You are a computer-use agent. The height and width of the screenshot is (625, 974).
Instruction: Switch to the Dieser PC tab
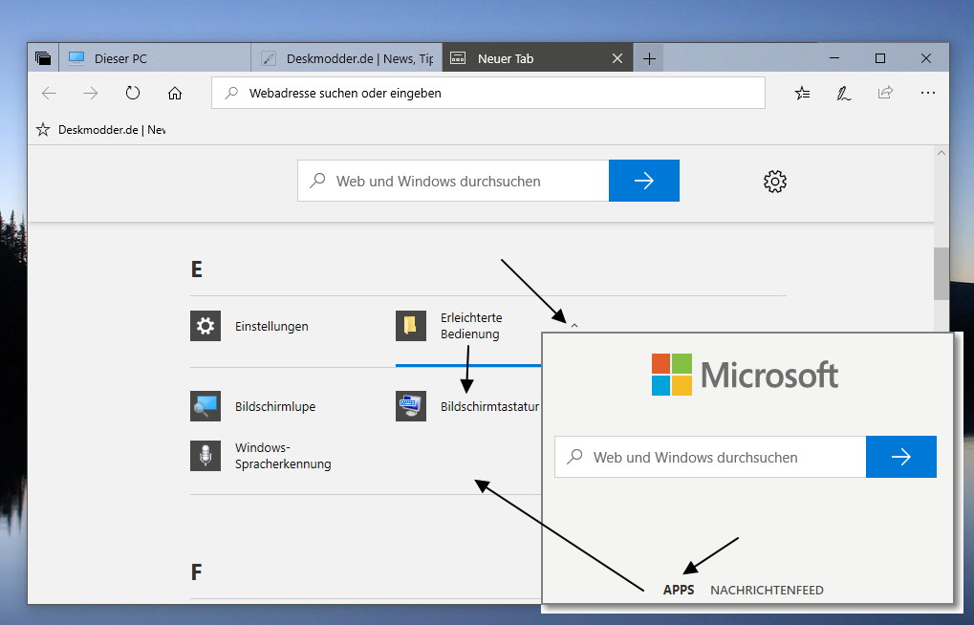click(x=155, y=58)
